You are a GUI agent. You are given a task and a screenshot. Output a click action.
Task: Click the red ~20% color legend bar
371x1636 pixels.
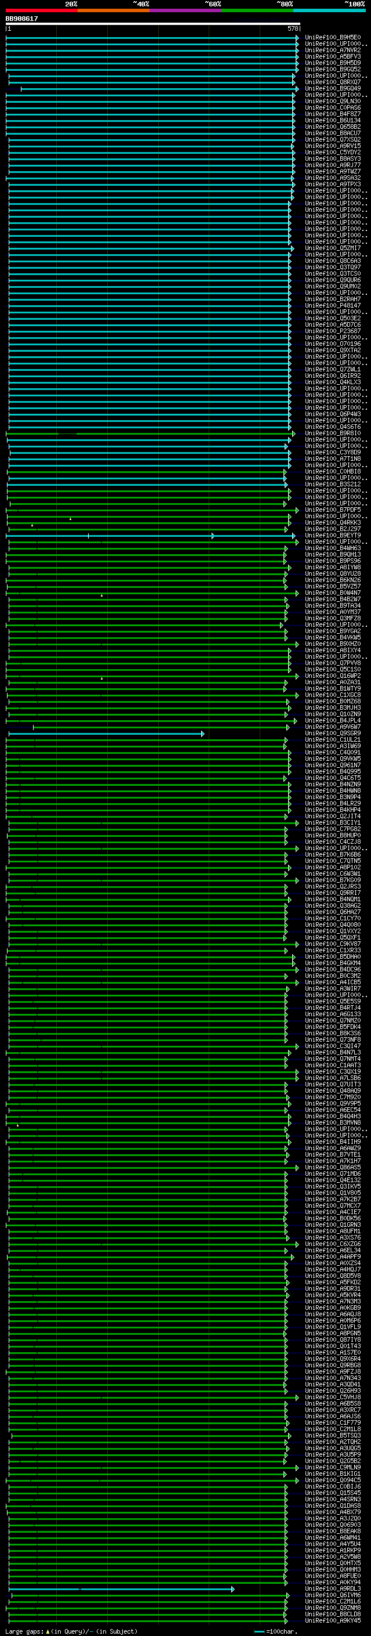pyautogui.click(x=42, y=10)
